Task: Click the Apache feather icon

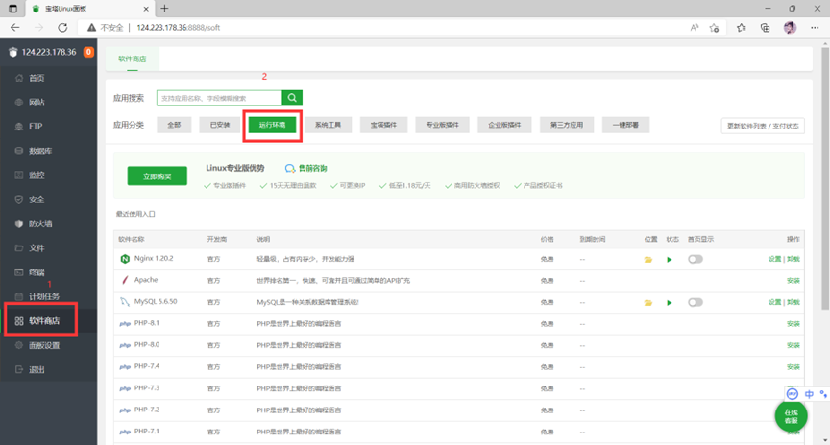Action: [x=125, y=280]
